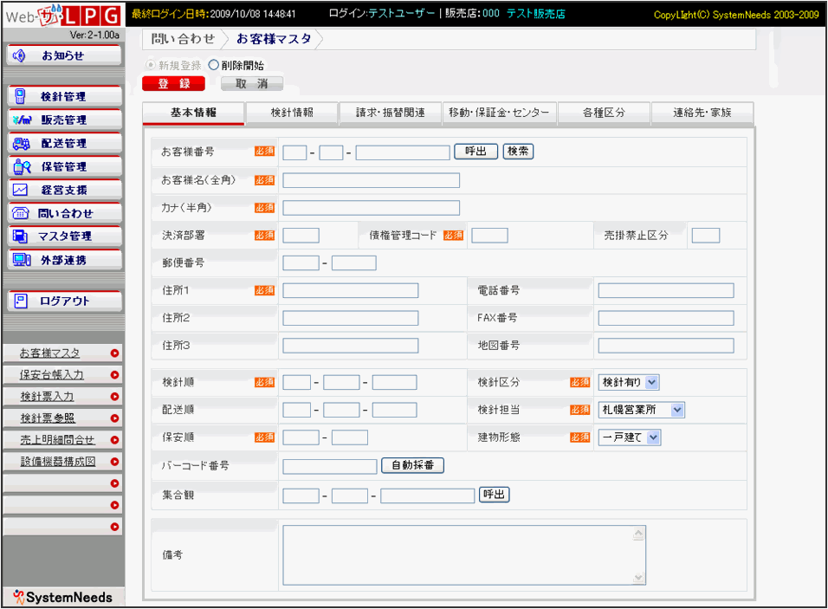The image size is (828, 609).
Task: Open the 売上明細問合せ link
Action: (57, 439)
